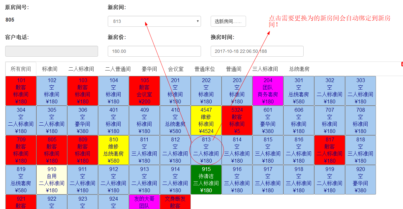Select vacant room 813 tile

pos(206,150)
